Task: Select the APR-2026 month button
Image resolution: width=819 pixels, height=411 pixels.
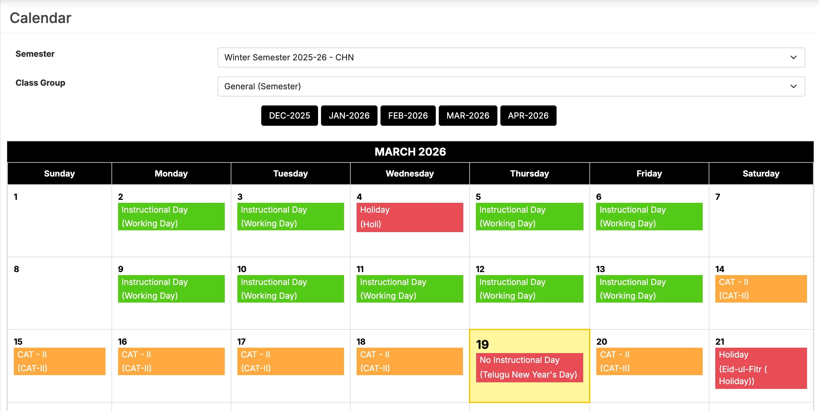Action: 528,116
